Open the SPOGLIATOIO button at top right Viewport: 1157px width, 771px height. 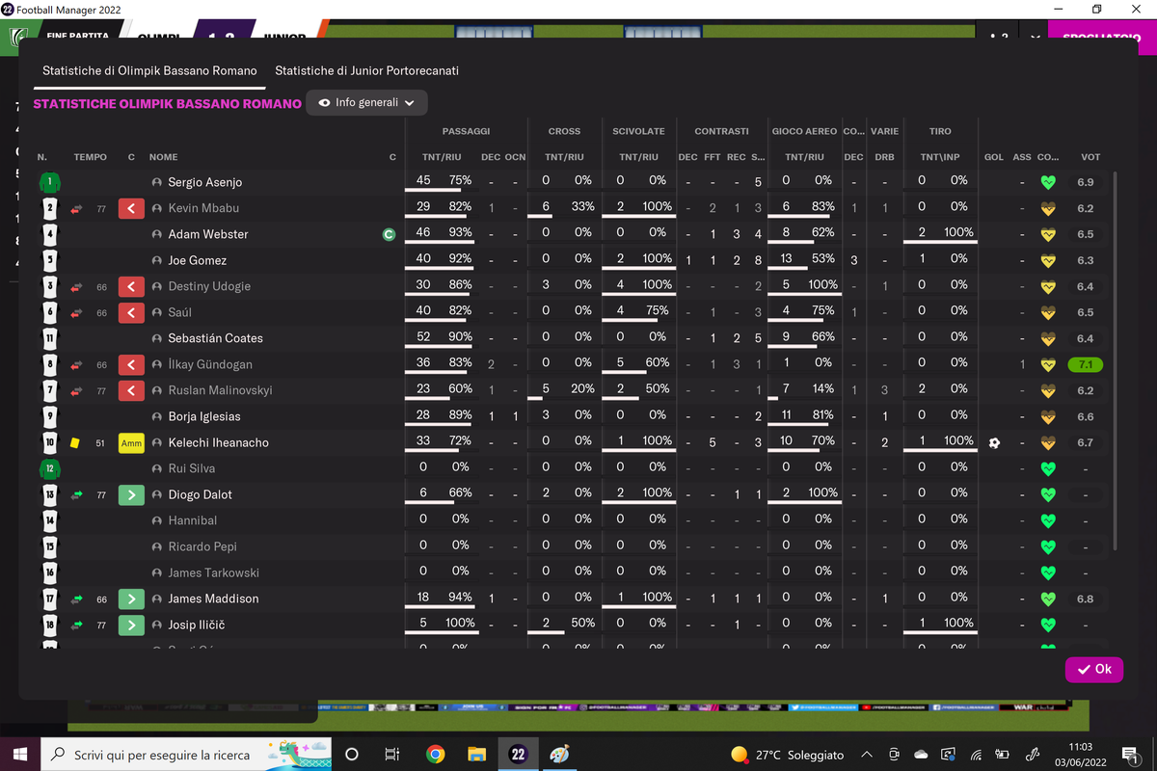[1101, 37]
